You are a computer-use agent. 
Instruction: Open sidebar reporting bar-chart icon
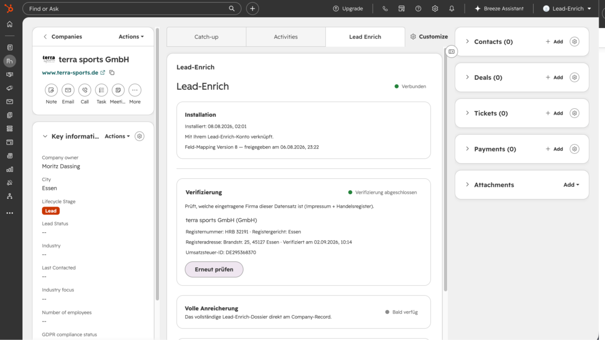pos(10,169)
